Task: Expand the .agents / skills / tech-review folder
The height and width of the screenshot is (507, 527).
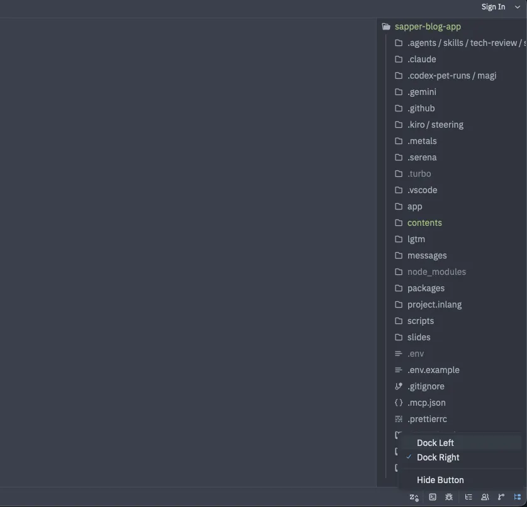Action: (x=452, y=43)
